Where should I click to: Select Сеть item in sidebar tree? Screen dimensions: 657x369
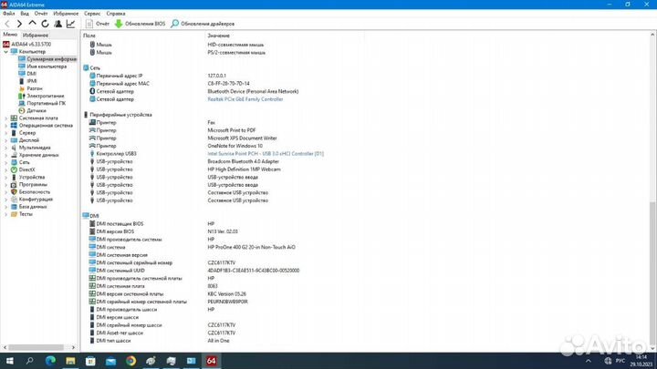[x=20, y=162]
